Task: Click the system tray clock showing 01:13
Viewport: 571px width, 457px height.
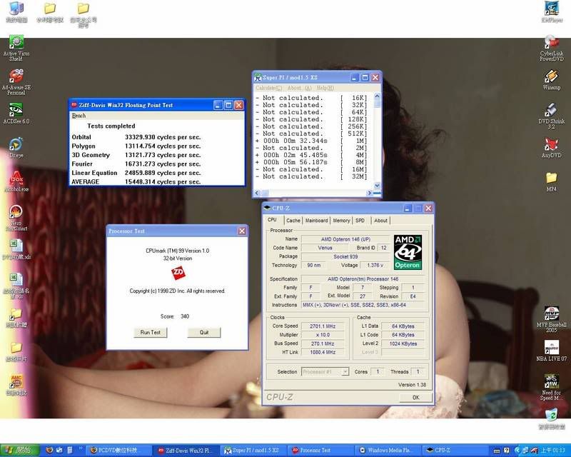Action: 553,451
